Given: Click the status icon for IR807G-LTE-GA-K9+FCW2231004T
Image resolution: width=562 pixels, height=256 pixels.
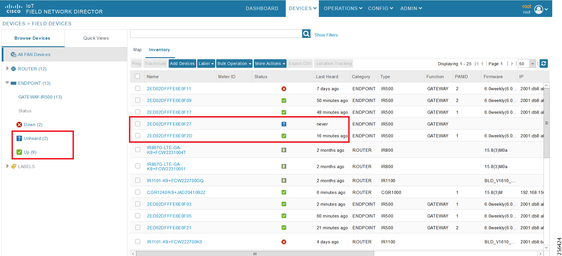Looking at the screenshot, I should (x=284, y=150).
